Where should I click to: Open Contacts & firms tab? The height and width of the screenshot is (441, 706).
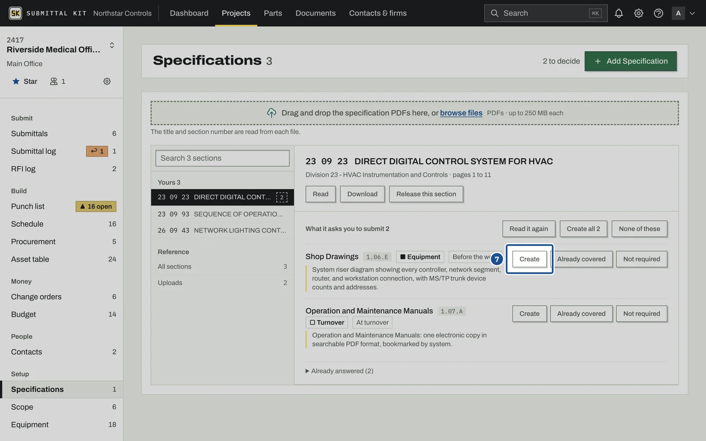[378, 13]
